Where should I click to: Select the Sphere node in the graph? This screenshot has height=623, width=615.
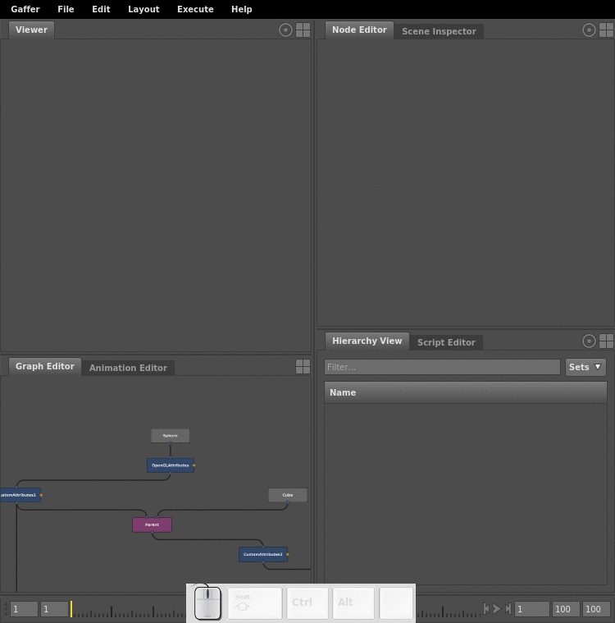(171, 436)
